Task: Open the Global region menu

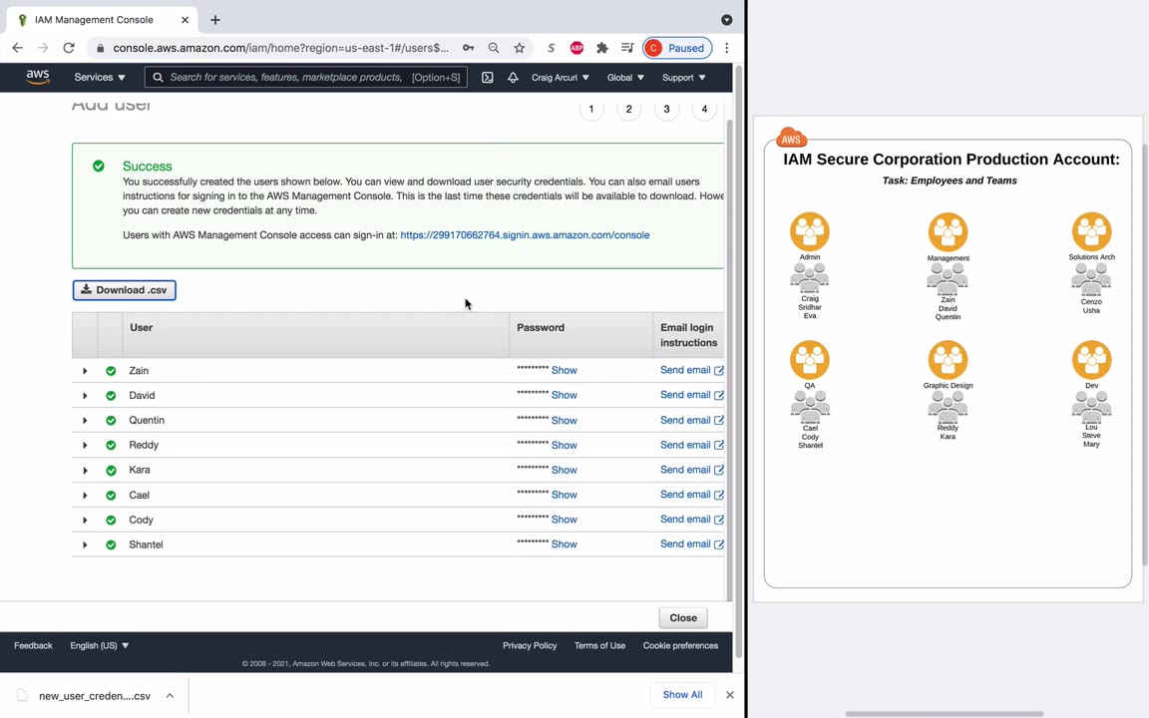Action: [x=625, y=78]
